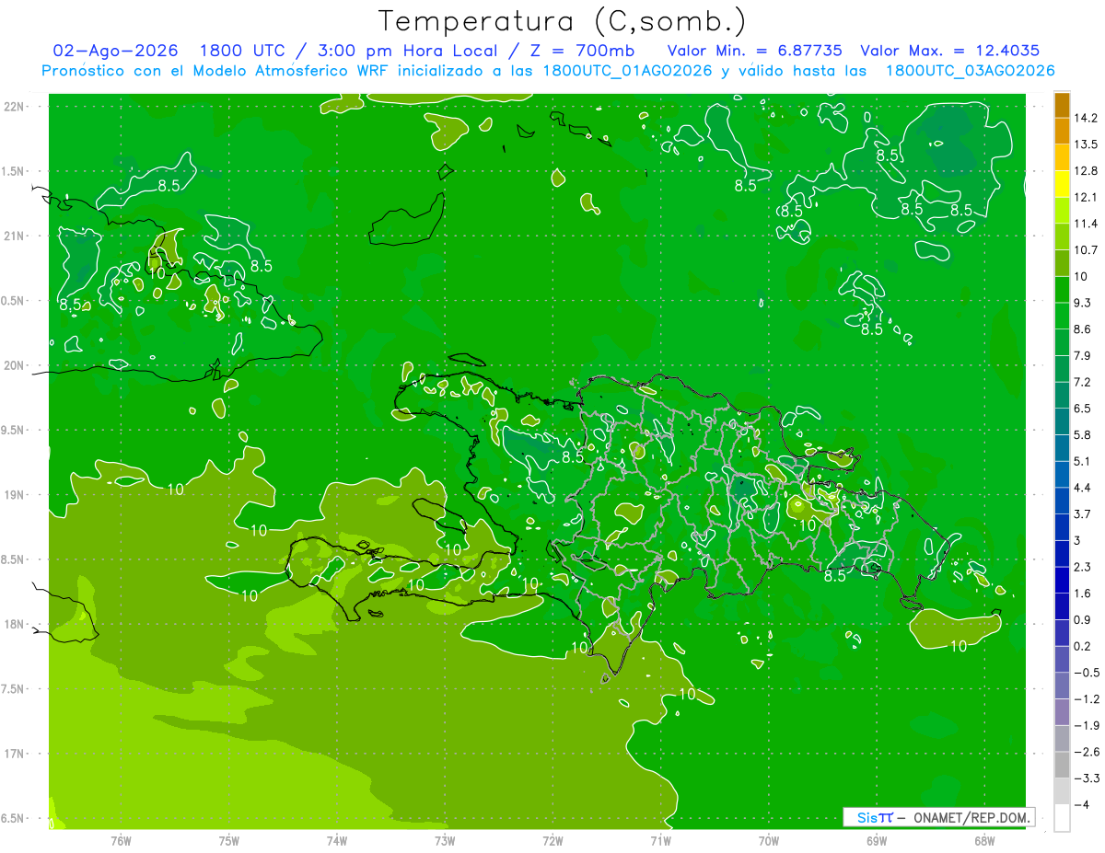The height and width of the screenshot is (853, 1105).
Task: Click the legend value "12.8"
Action: point(1087,171)
